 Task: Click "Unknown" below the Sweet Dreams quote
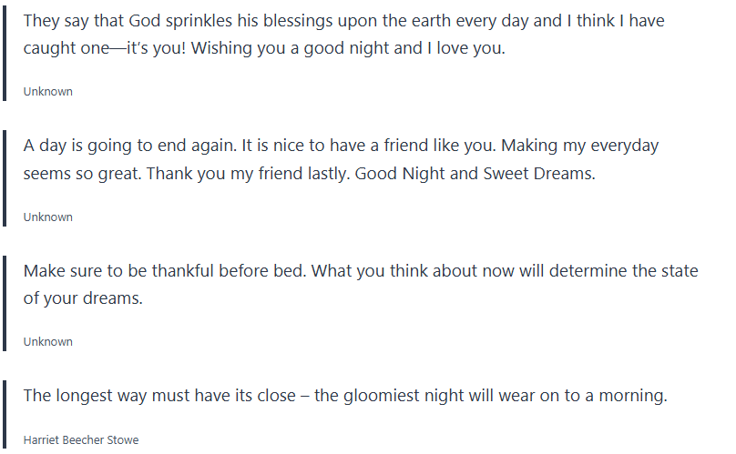pos(48,217)
